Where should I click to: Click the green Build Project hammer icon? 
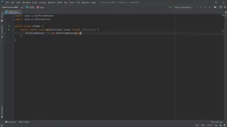pyautogui.click(x=170, y=7)
